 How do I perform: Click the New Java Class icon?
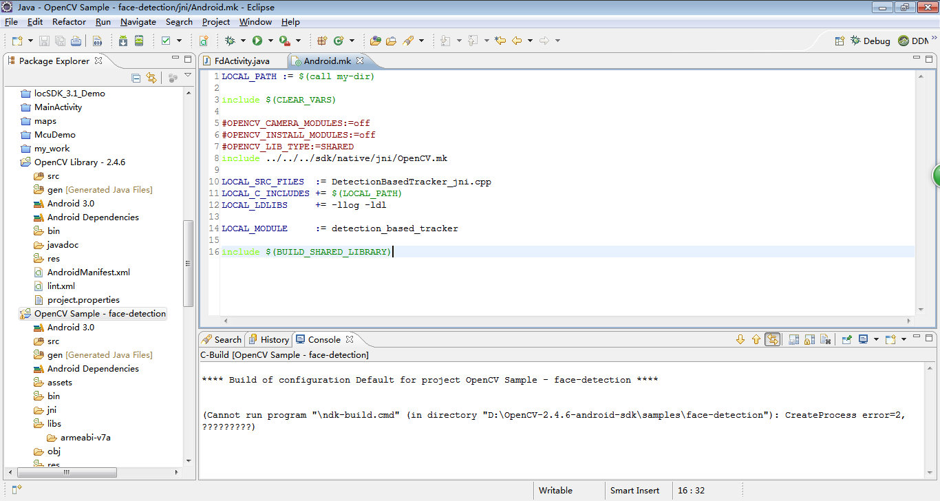tap(339, 41)
